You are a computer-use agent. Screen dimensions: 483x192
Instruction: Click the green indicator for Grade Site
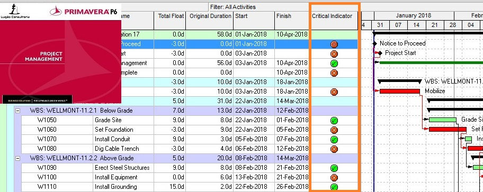[x=334, y=121]
